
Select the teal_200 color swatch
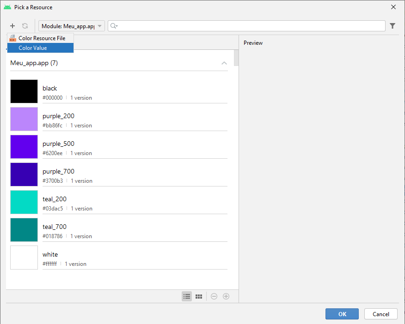(x=24, y=202)
